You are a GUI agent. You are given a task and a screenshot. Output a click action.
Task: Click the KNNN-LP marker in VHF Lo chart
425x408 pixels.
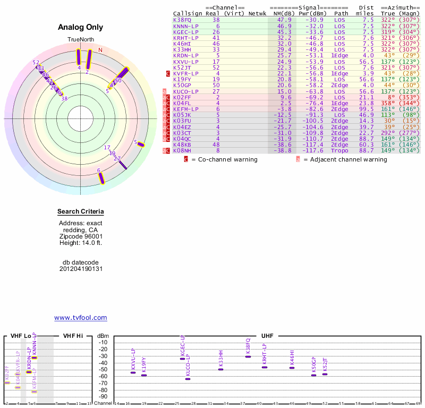[x=34, y=358]
